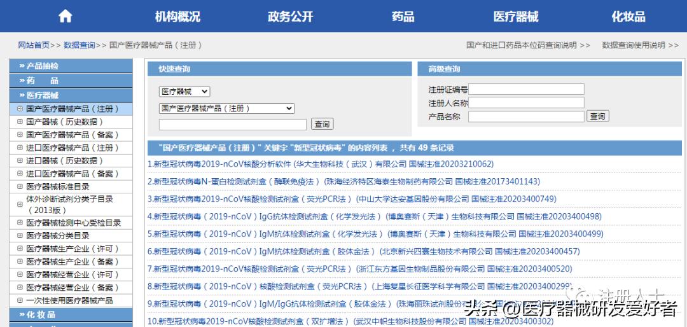Viewport: 687px width, 327px height.
Task: Focus the 注册人名称 input field
Action: (526, 102)
